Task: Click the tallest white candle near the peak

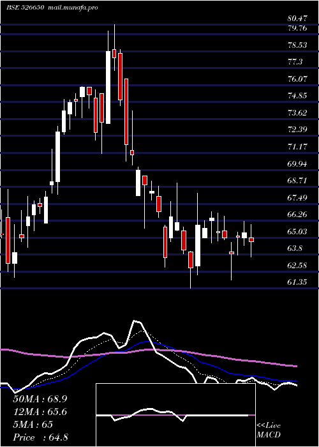Action: pyautogui.click(x=108, y=87)
